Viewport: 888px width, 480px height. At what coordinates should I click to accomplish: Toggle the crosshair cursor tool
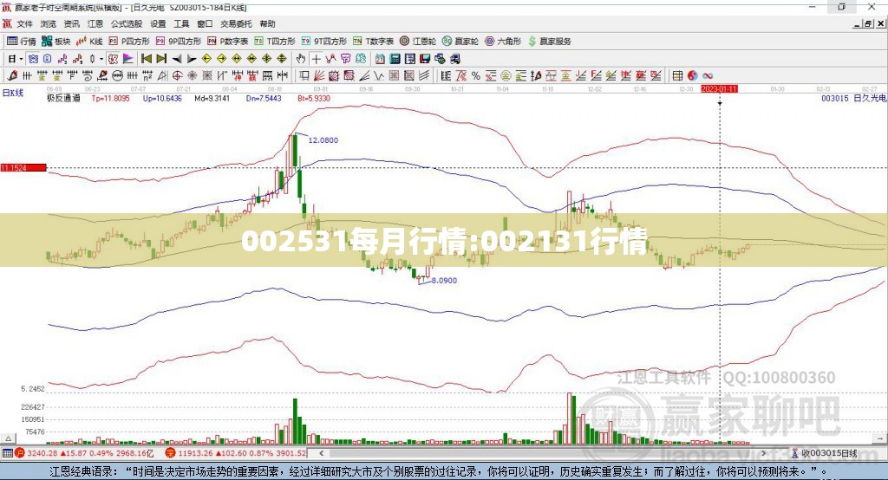tap(316, 59)
